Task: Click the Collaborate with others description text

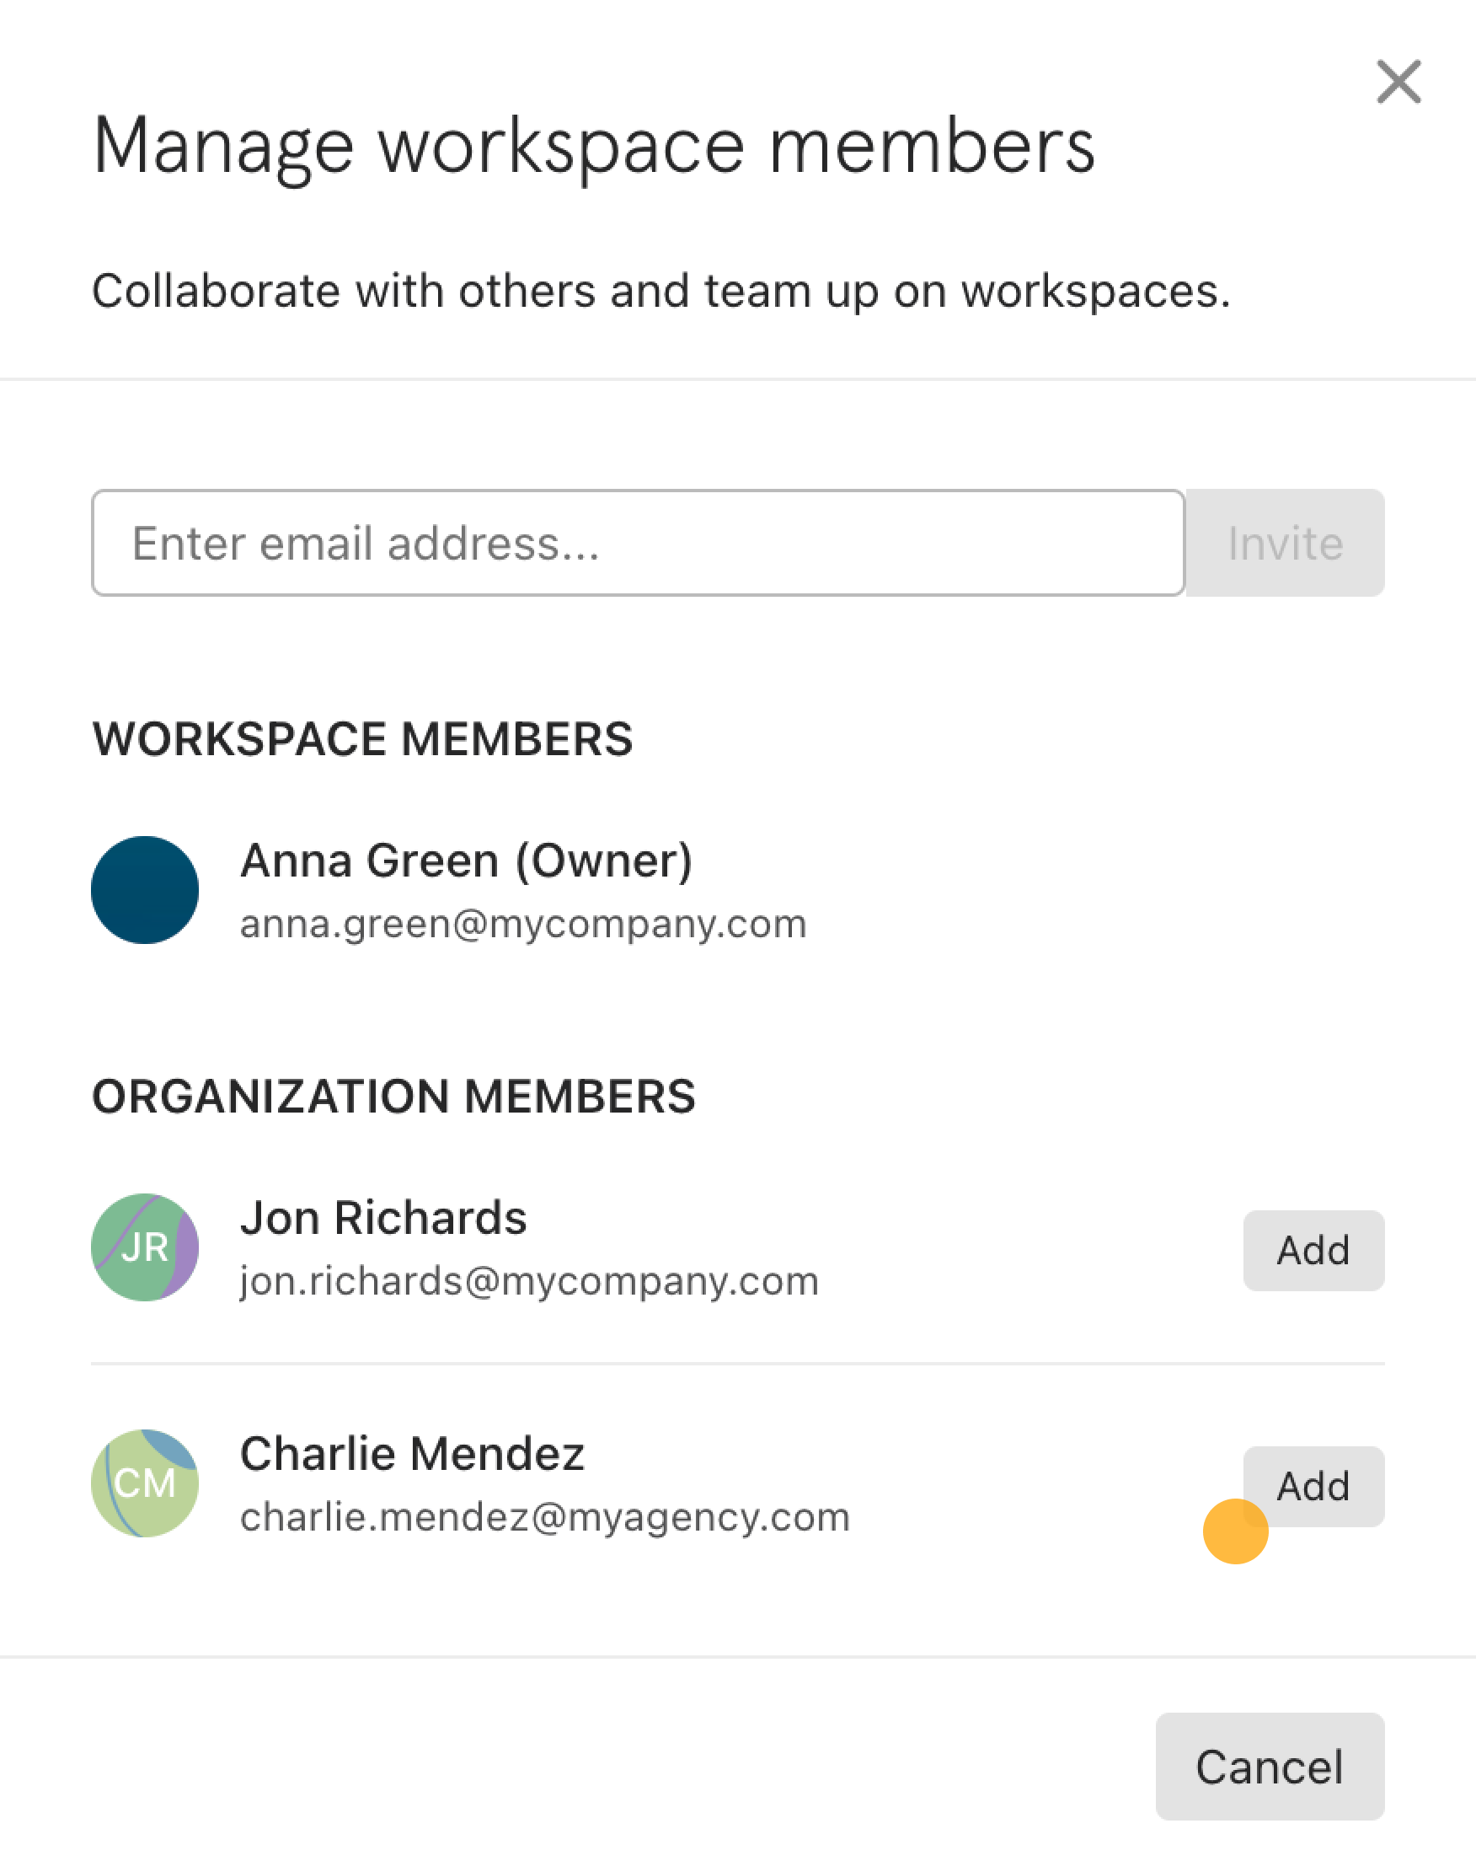Action: tap(660, 291)
